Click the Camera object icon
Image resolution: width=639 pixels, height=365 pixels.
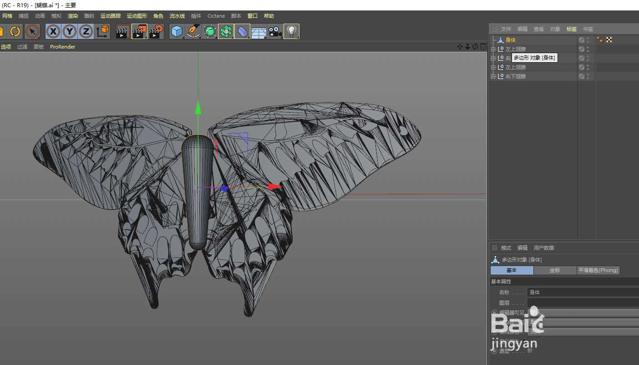pos(275,31)
